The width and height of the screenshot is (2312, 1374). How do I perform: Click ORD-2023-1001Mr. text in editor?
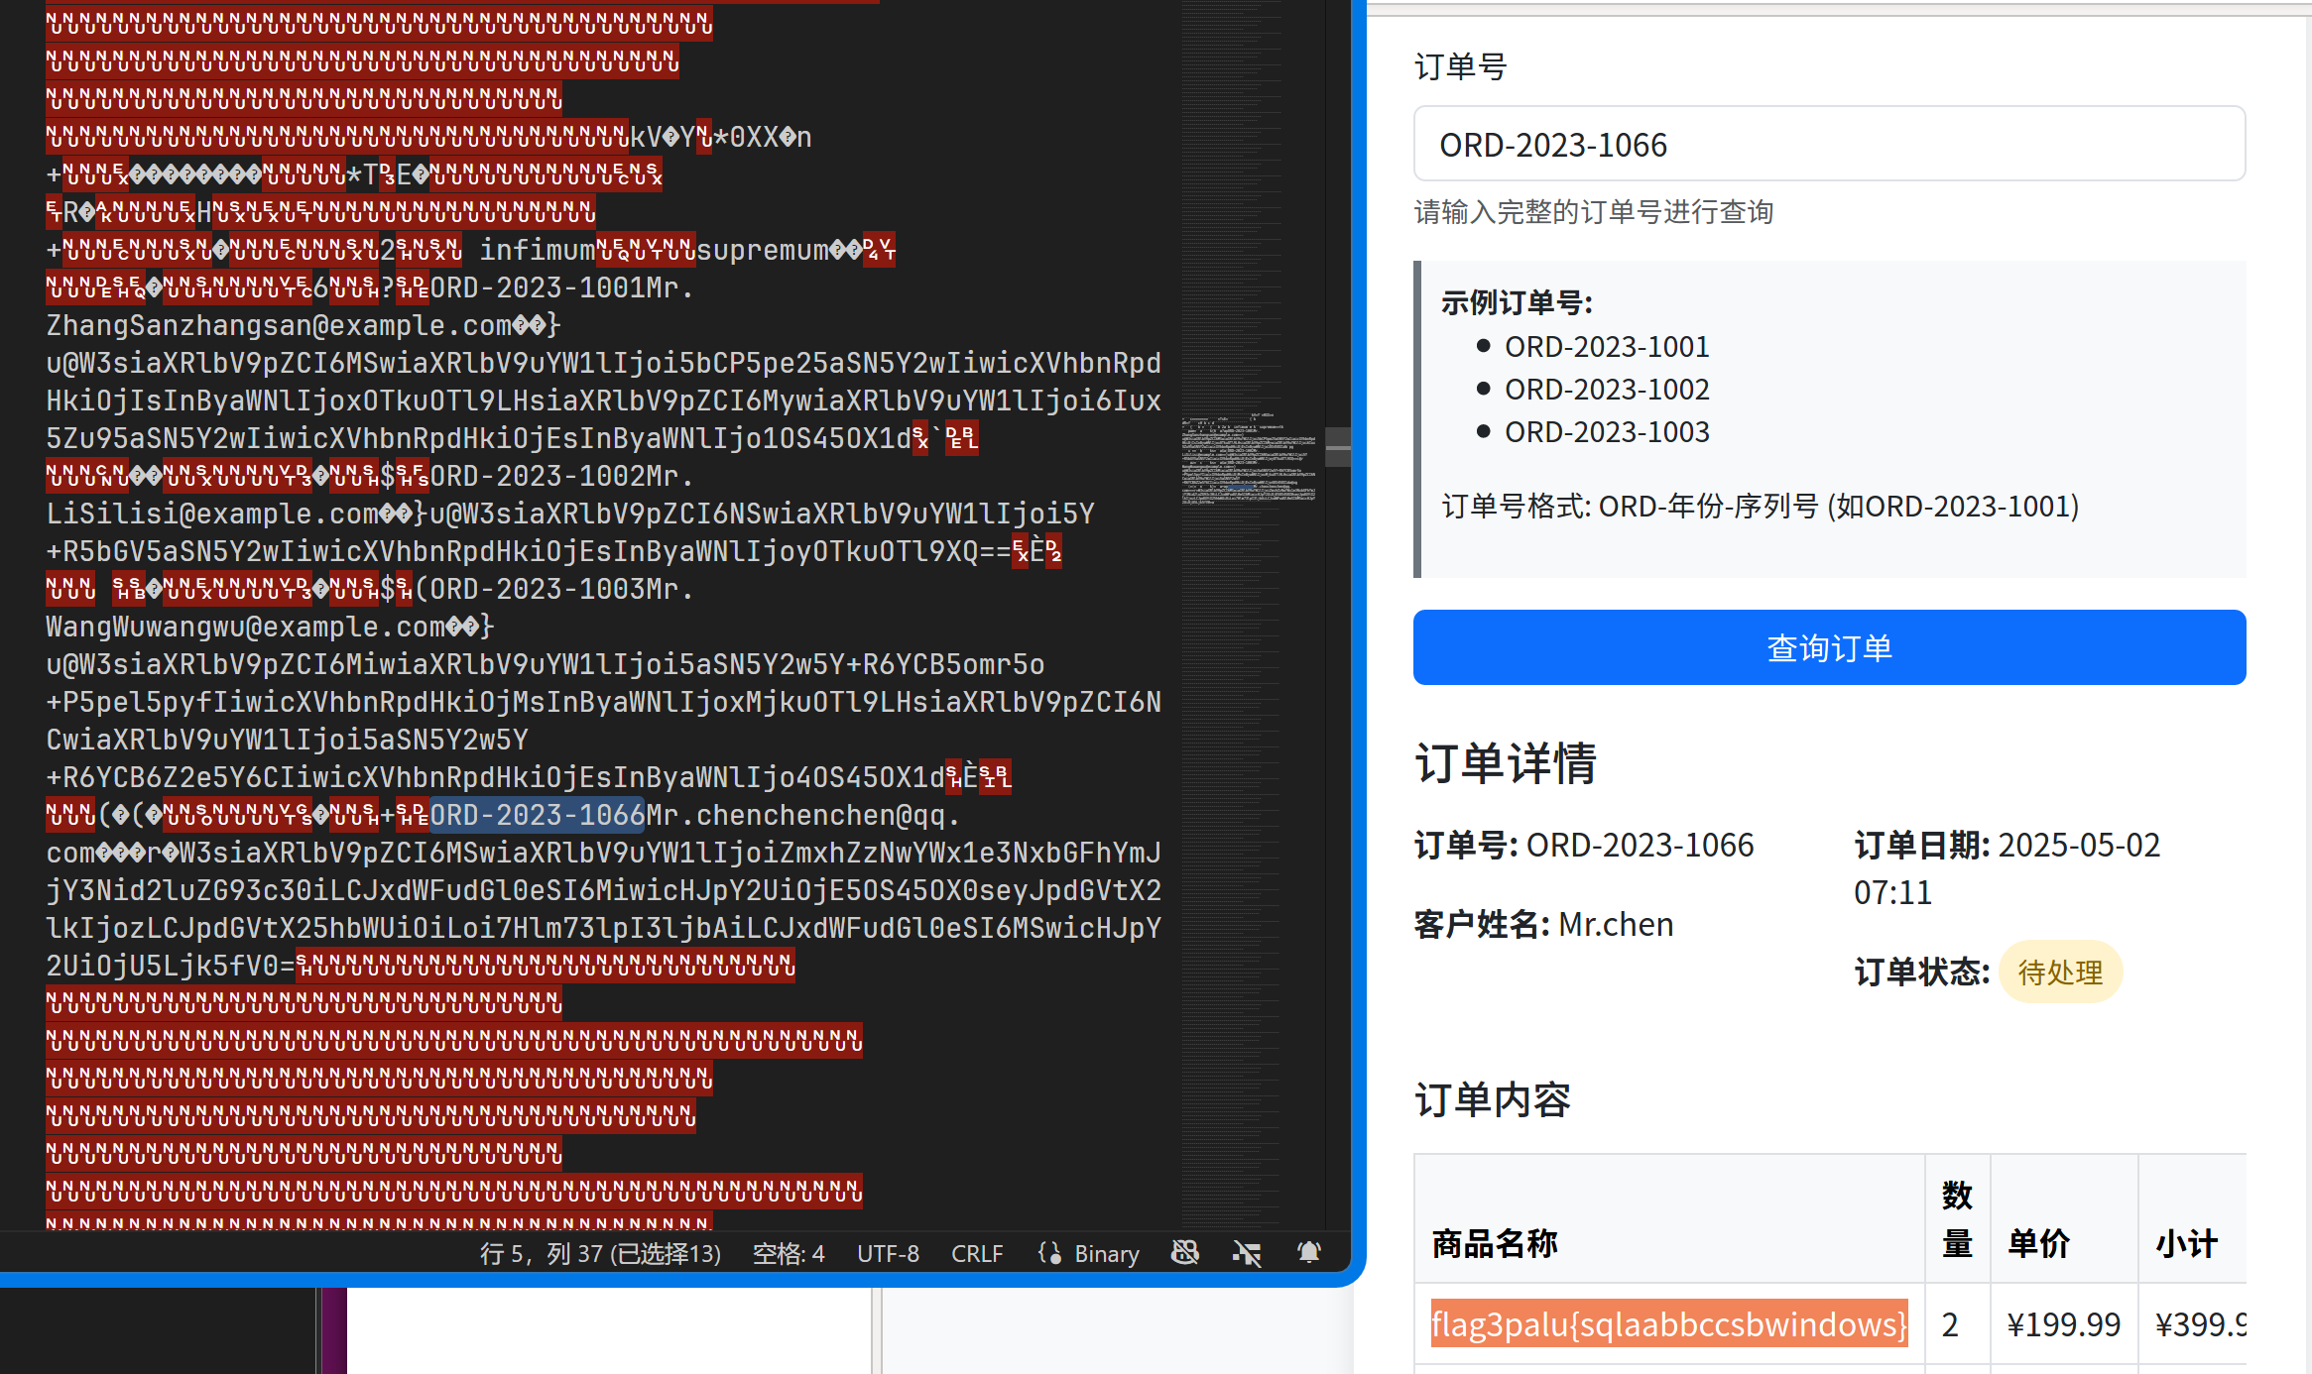click(561, 287)
